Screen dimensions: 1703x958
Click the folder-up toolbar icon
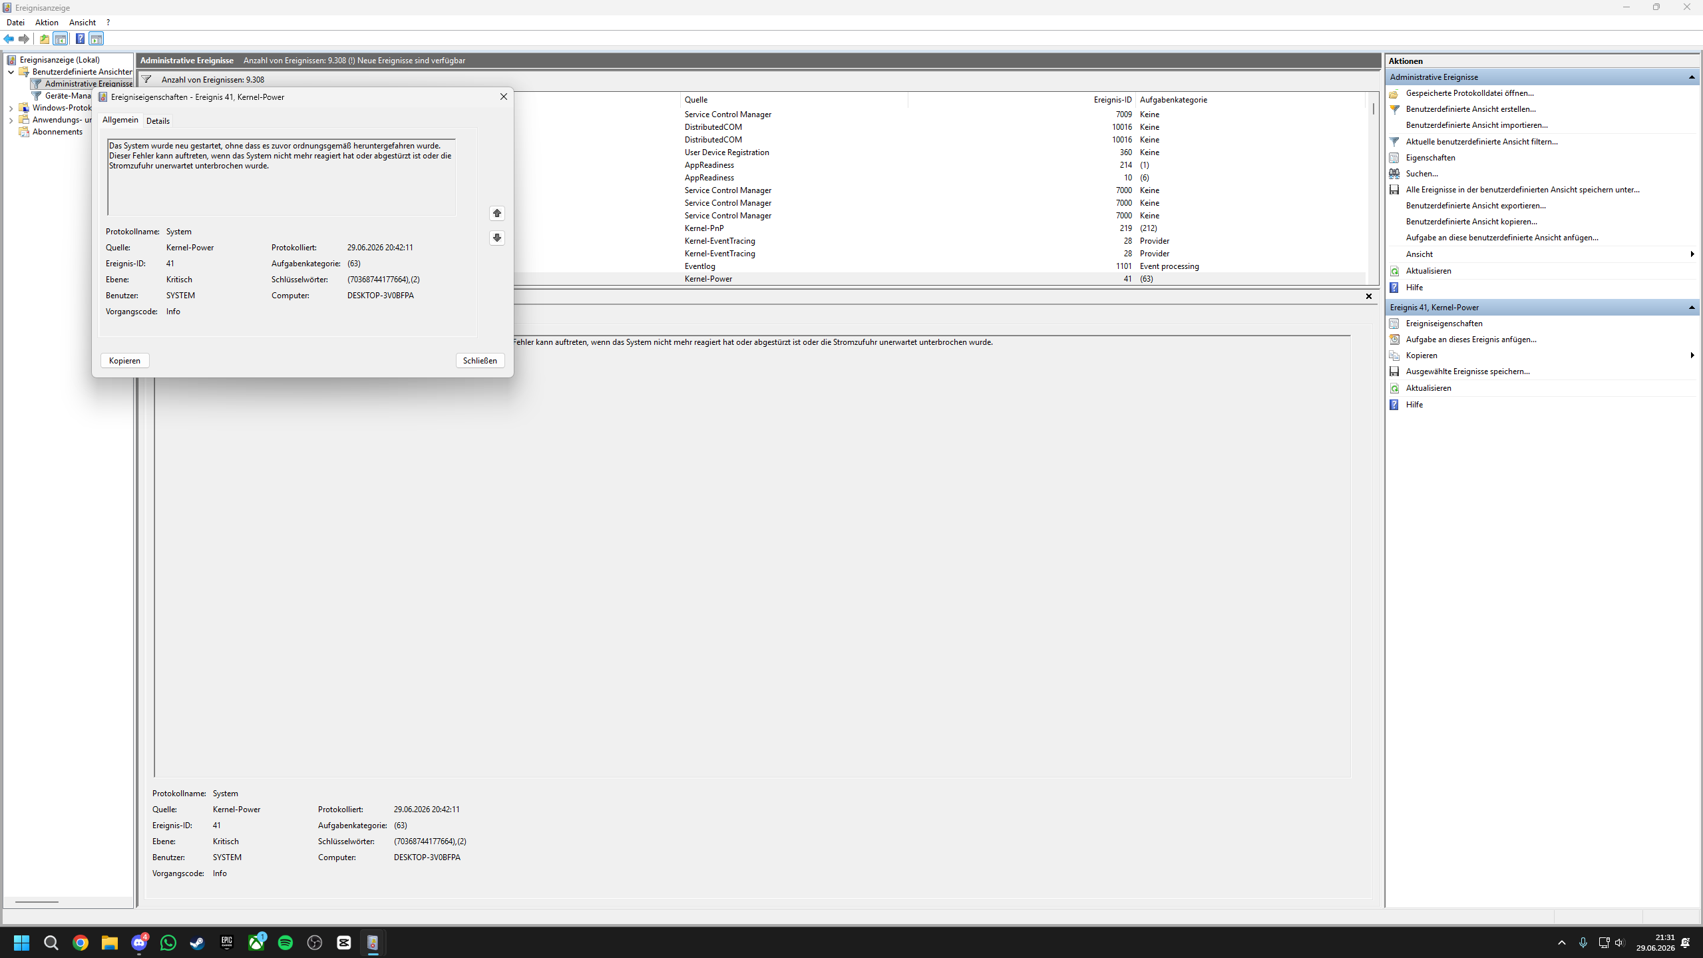(44, 39)
